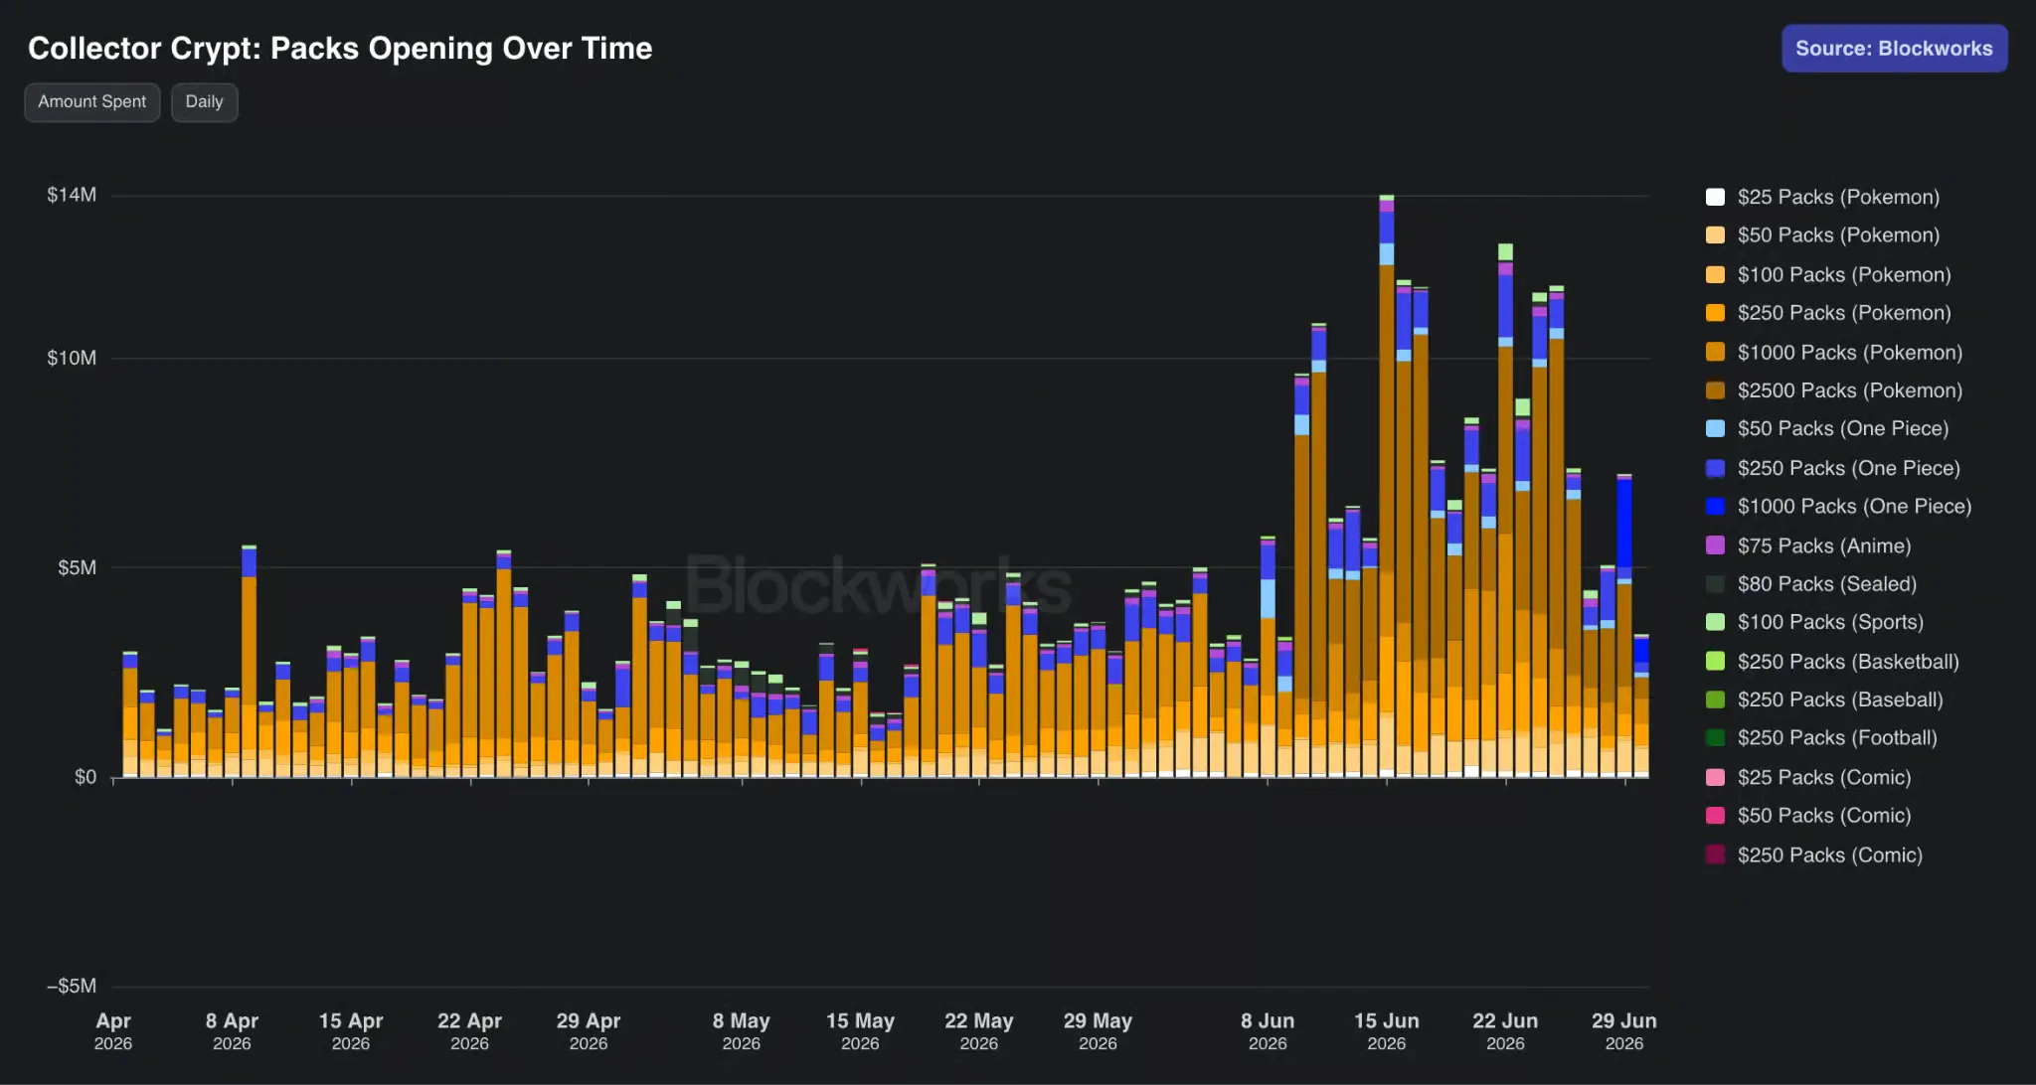Click the $10M y-axis label

(72, 358)
